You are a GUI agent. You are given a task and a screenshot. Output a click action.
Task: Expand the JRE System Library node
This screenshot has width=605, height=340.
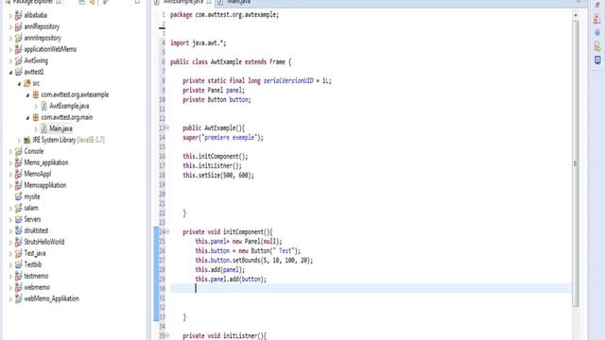pyautogui.click(x=19, y=140)
